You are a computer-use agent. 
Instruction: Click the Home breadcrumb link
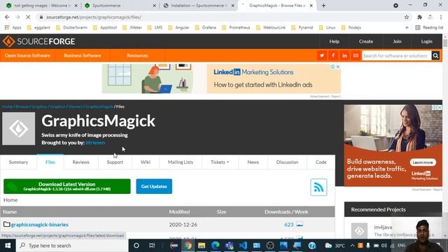coord(8,106)
